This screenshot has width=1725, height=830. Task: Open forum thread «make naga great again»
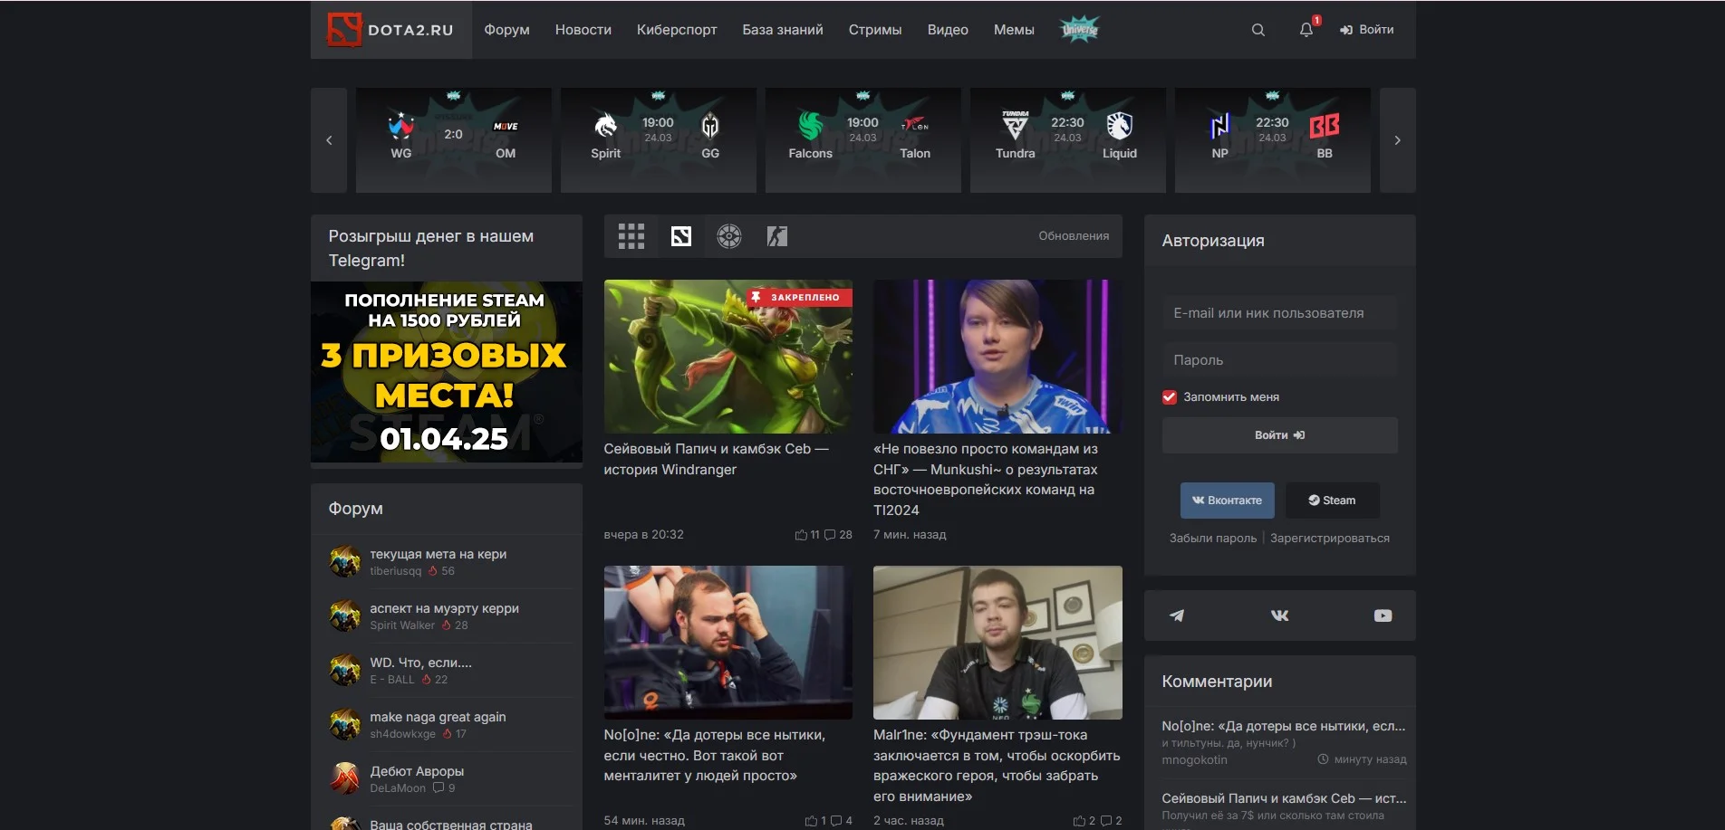[x=438, y=716]
